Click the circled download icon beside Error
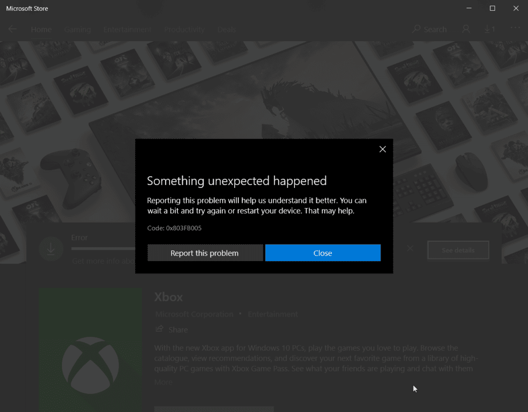 [51, 249]
